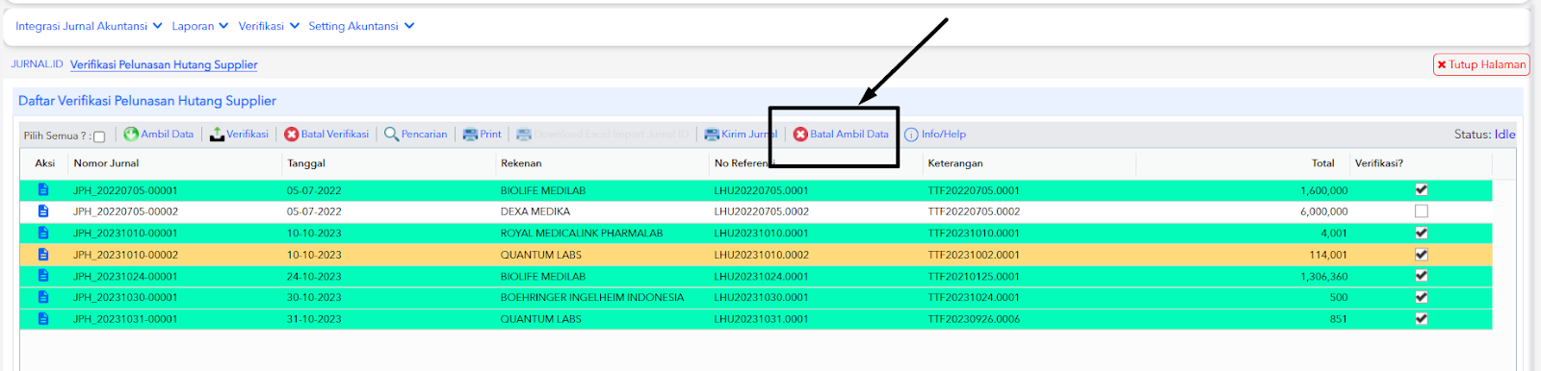
Task: Toggle the Pilih Semua checkbox
Action: pos(99,136)
